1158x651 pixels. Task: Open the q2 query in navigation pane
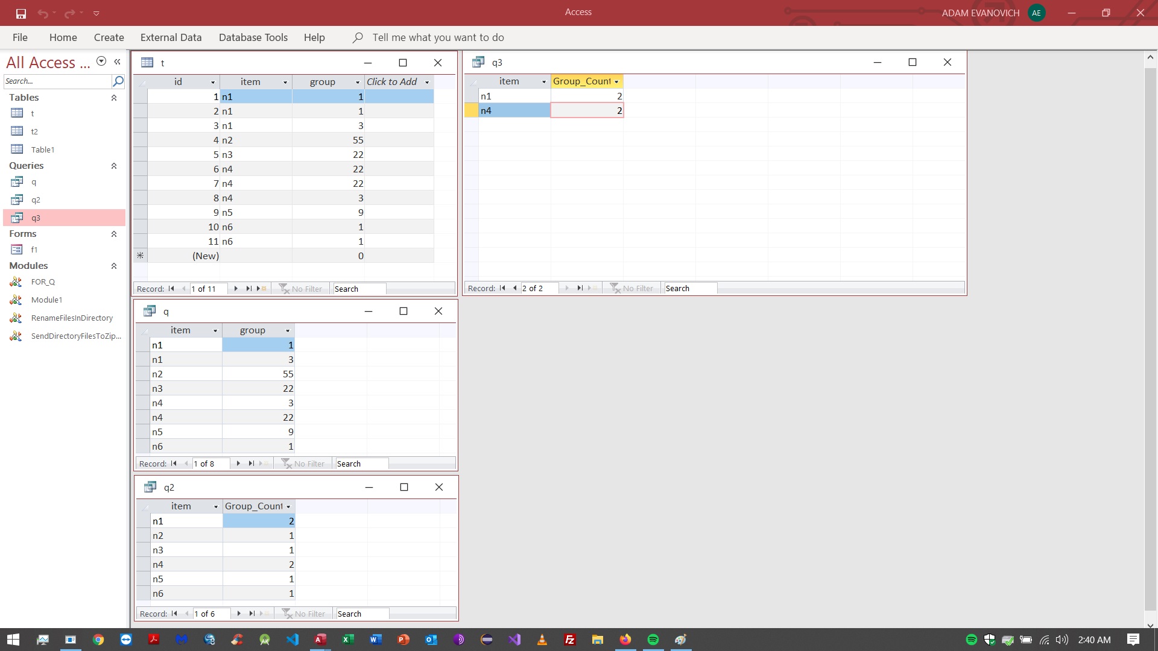[36, 200]
